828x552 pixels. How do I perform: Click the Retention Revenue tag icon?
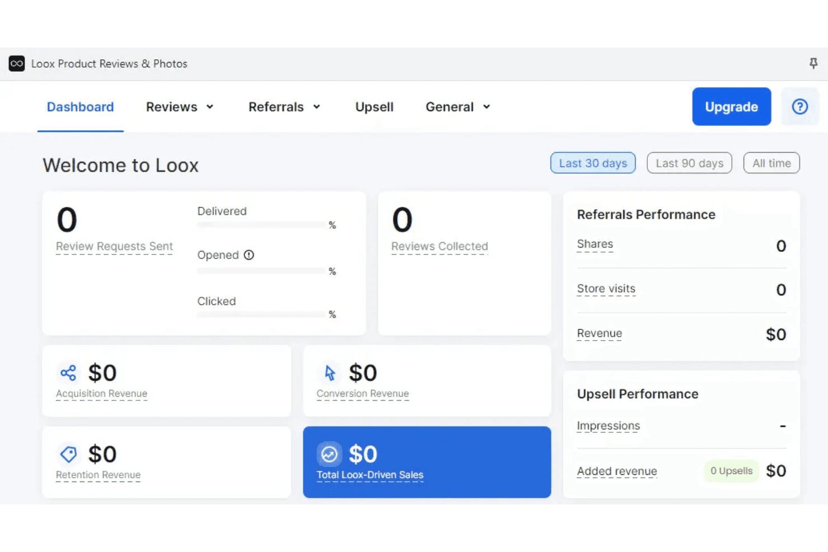(68, 454)
